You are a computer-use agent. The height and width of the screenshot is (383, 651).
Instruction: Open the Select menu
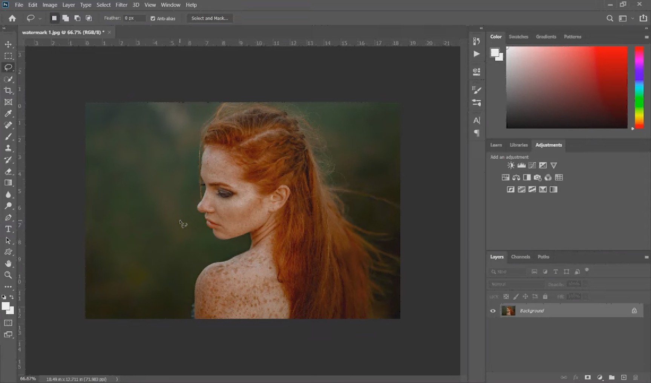[x=103, y=5]
